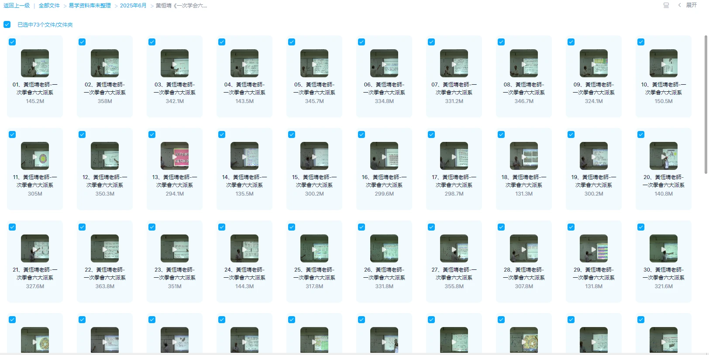
Task: Play video 24 (144.3M) thumbnail
Action: [x=244, y=248]
